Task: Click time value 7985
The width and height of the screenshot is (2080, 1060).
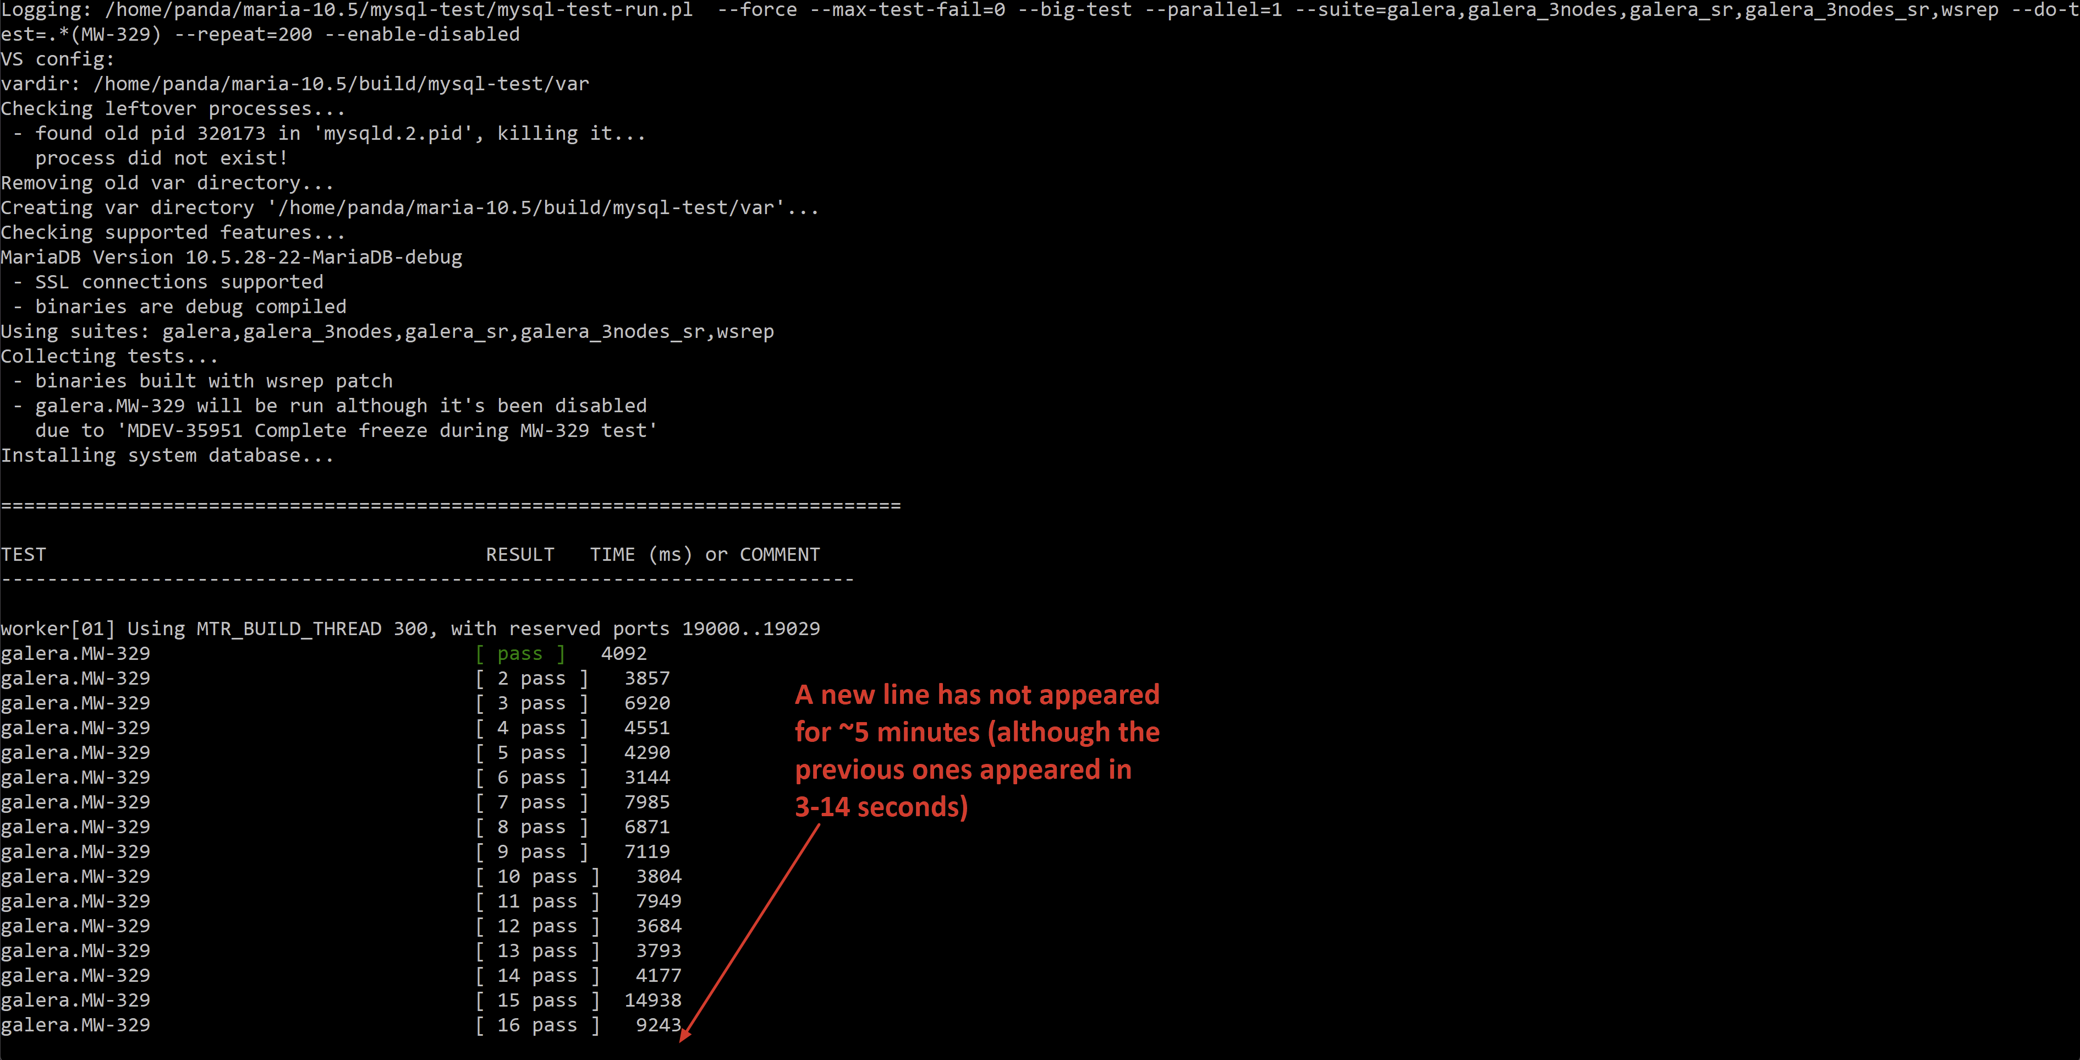Action: coord(647,802)
